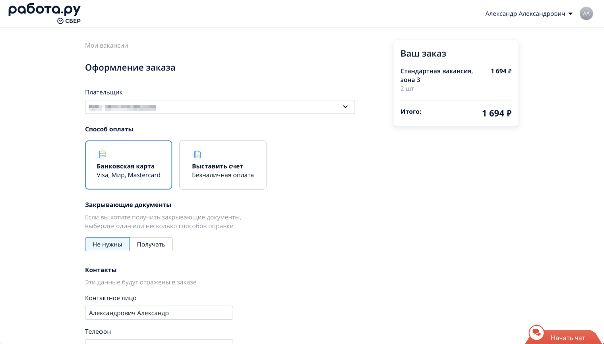604x344 pixels.
Task: Click the AA user avatar
Action: point(586,13)
